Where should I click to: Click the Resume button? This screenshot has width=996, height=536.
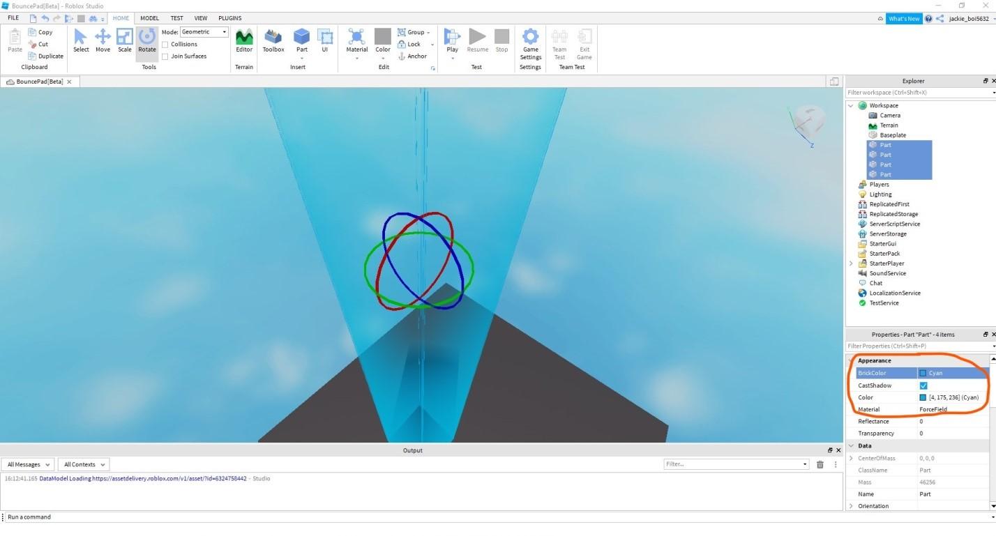[478, 40]
